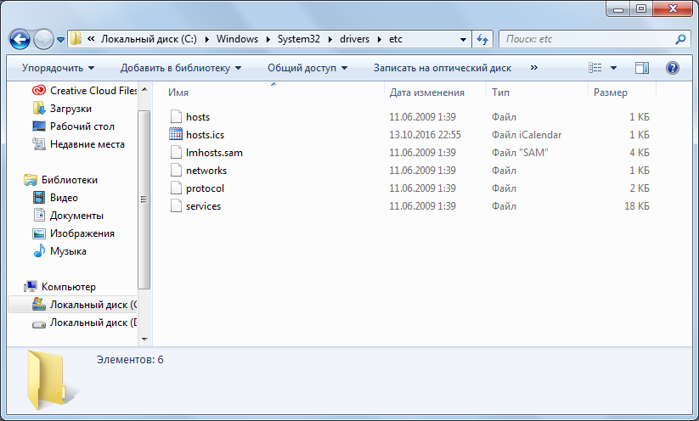Click the search magnifier icon
699x421 pixels.
[679, 39]
